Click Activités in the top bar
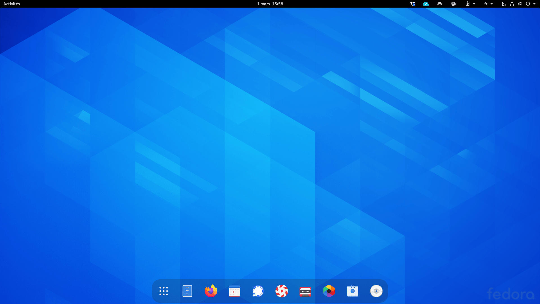The width and height of the screenshot is (540, 304). [12, 4]
